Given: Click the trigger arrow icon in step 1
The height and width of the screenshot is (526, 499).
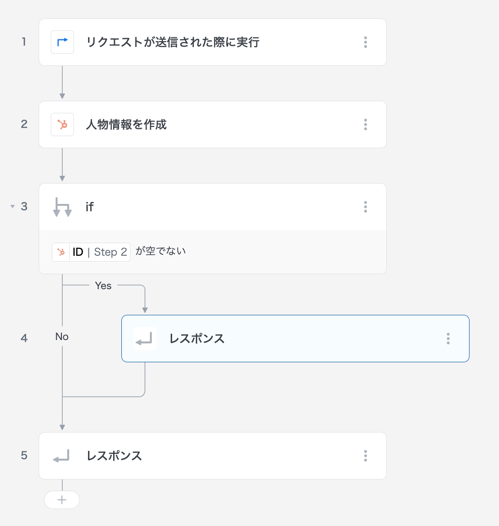Looking at the screenshot, I should coord(62,42).
